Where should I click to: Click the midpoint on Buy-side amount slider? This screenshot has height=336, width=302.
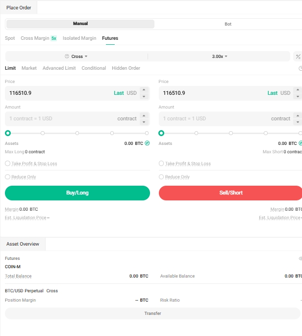(x=77, y=133)
